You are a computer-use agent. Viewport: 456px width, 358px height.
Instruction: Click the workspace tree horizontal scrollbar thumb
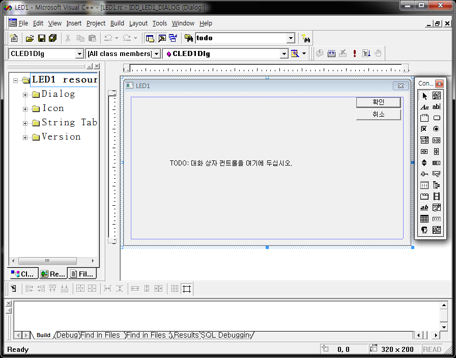[48, 261]
